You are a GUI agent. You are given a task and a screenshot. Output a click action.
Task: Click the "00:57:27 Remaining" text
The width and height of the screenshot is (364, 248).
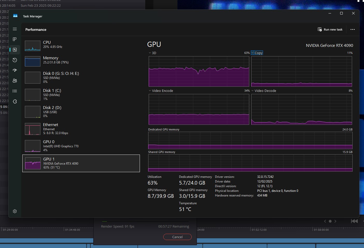(x=174, y=226)
